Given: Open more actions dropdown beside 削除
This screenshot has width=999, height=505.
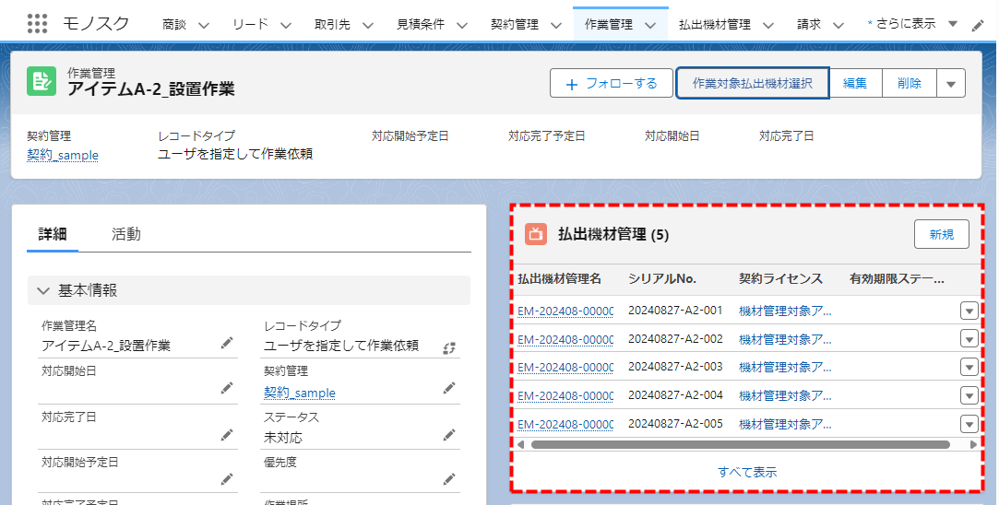Looking at the screenshot, I should pyautogui.click(x=951, y=83).
